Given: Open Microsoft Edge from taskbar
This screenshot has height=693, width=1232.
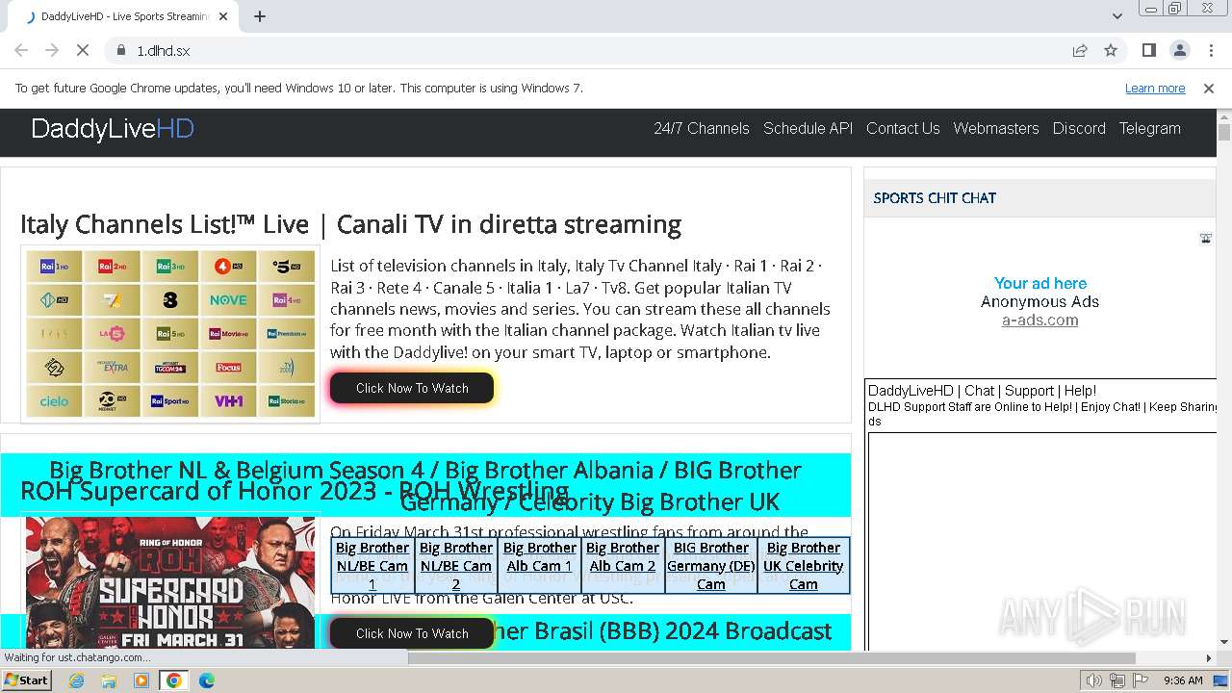Looking at the screenshot, I should pyautogui.click(x=207, y=680).
